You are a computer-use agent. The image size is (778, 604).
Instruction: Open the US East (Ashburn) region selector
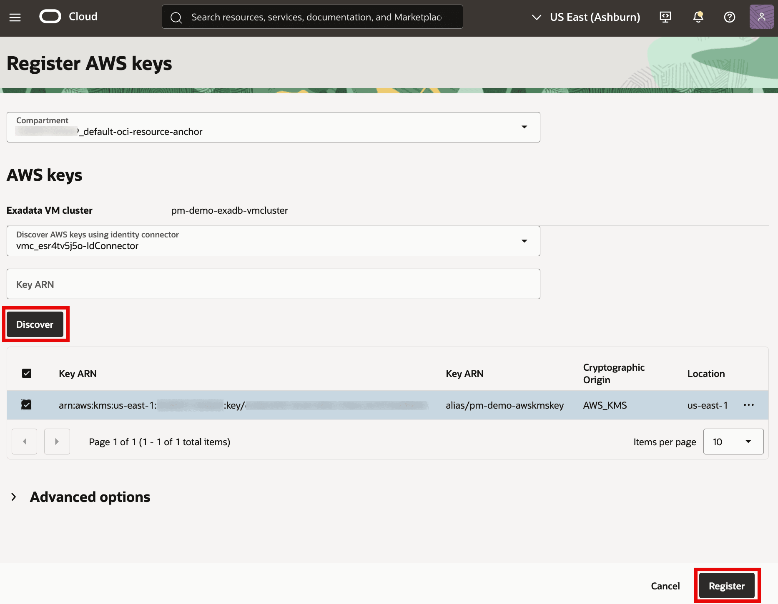point(586,17)
